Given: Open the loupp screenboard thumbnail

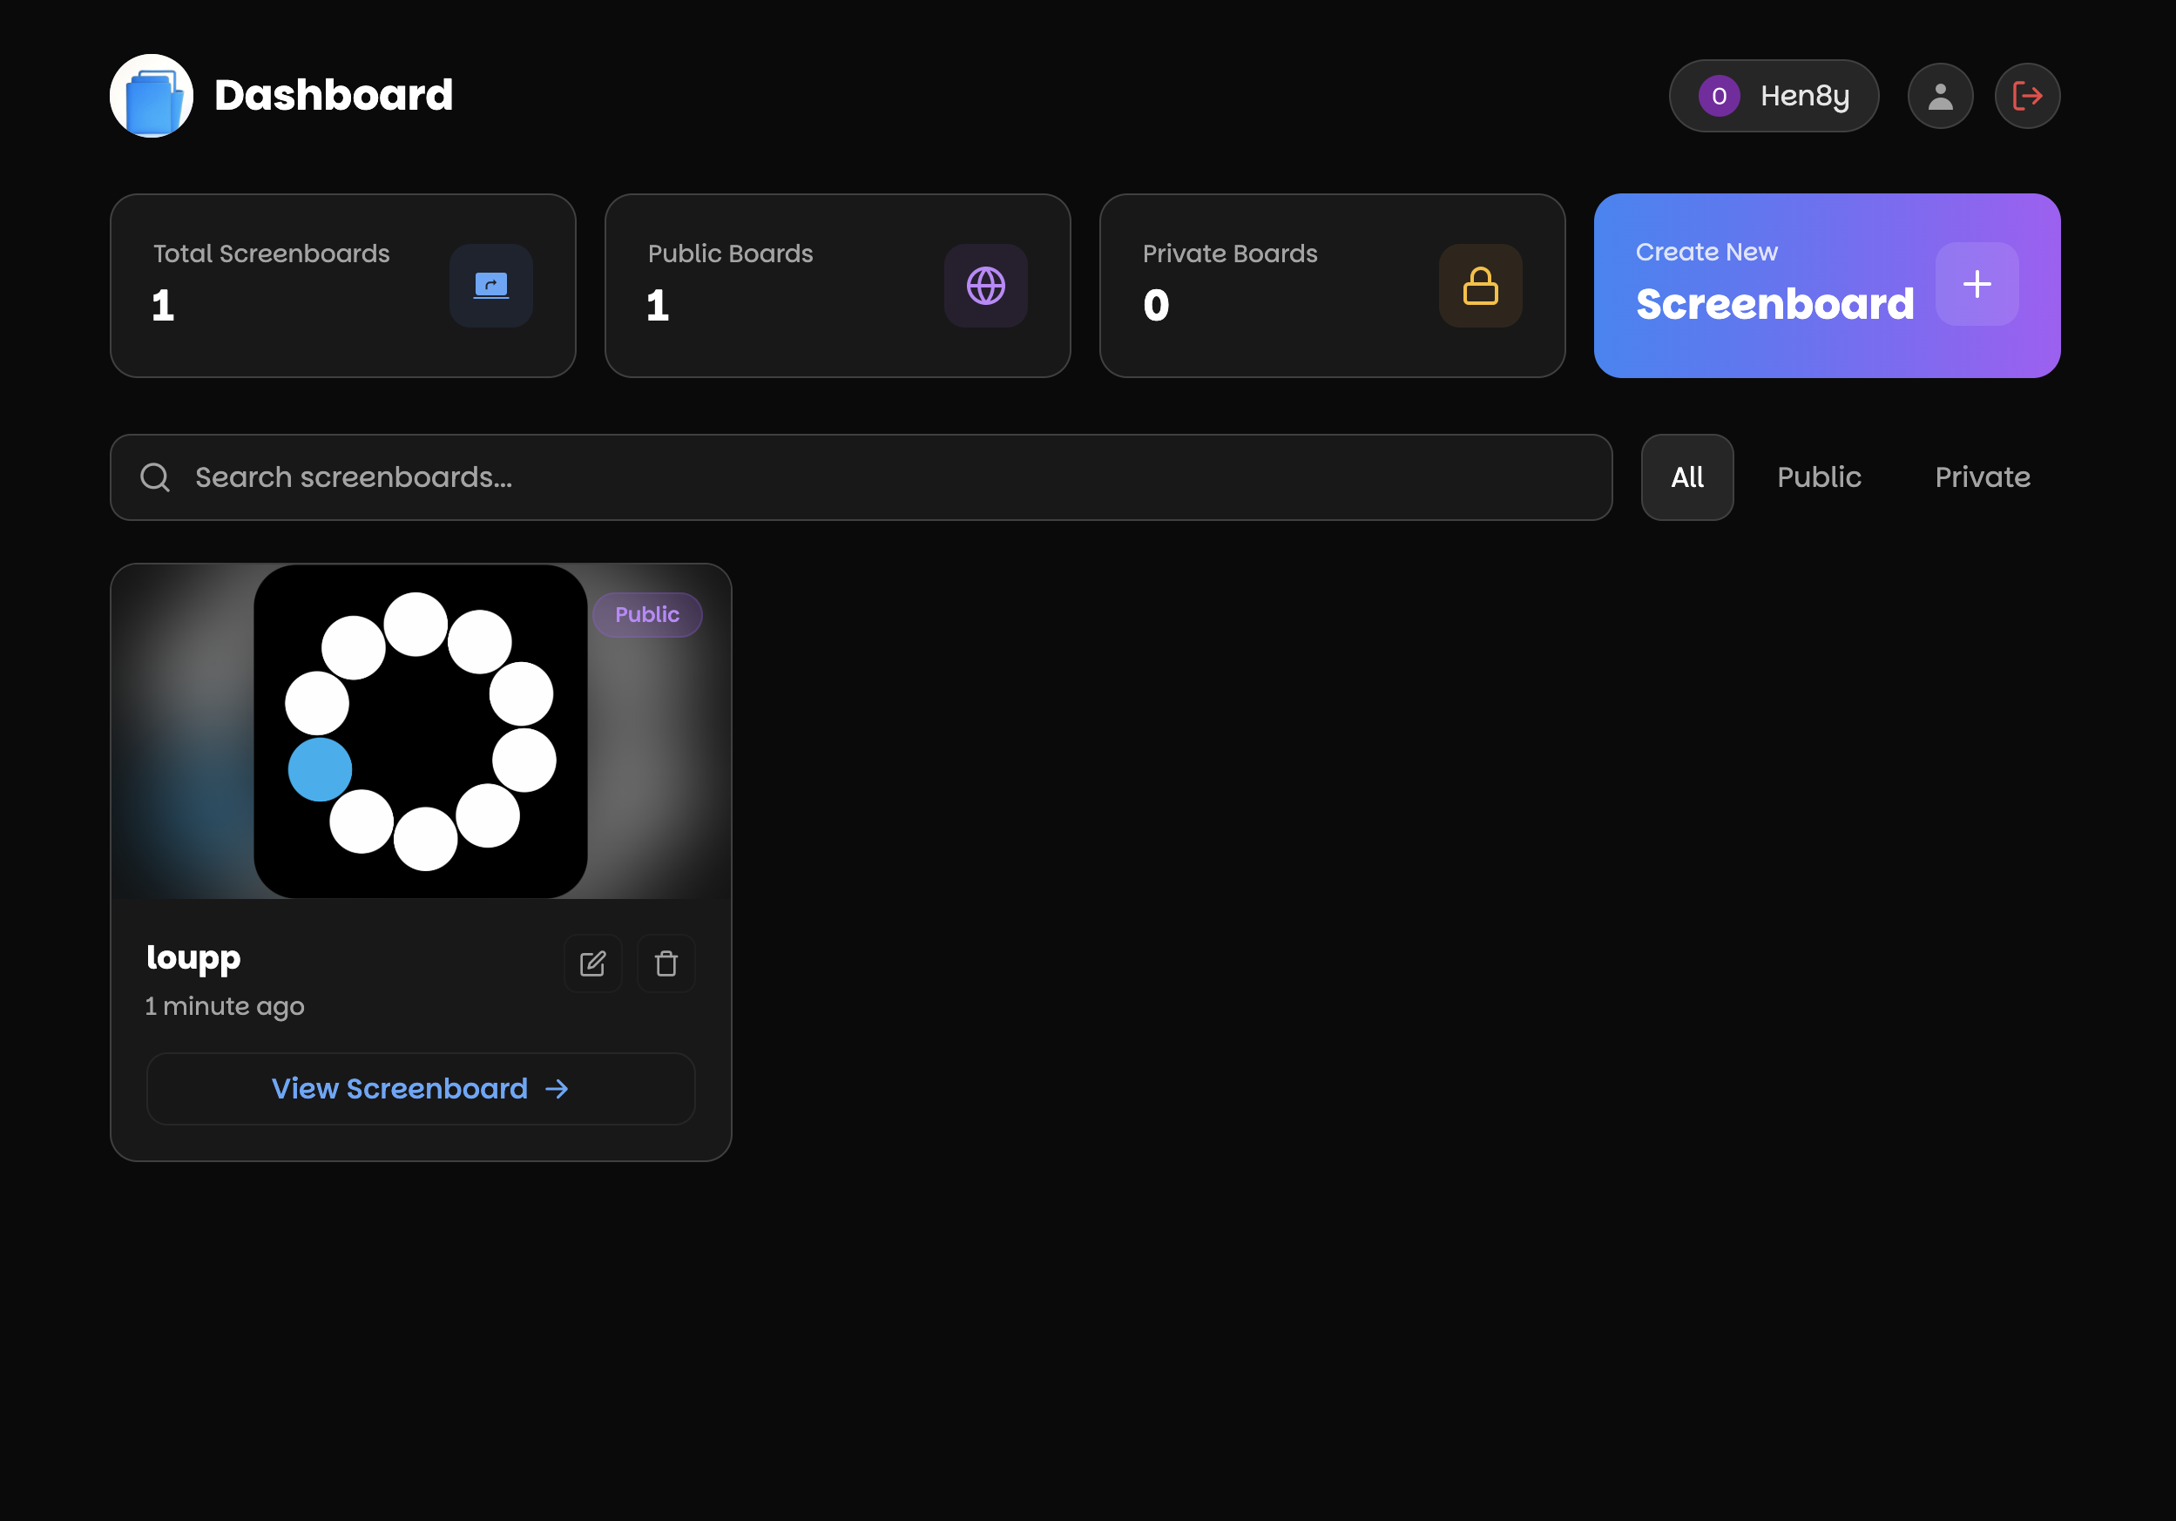Looking at the screenshot, I should (x=421, y=731).
